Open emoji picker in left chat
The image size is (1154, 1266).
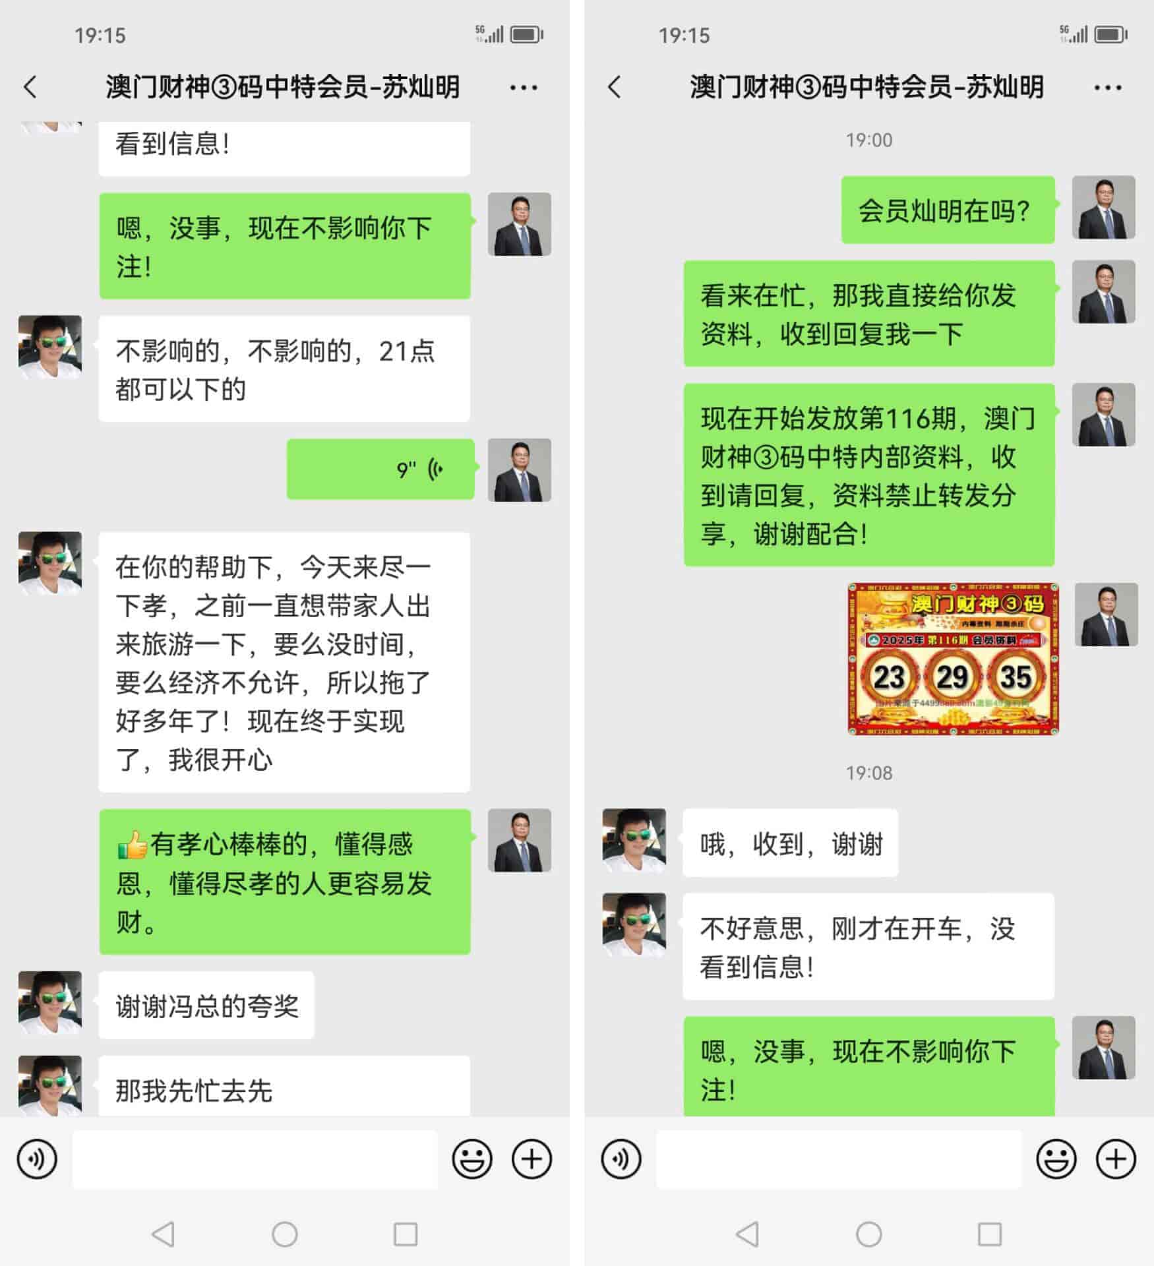point(472,1159)
